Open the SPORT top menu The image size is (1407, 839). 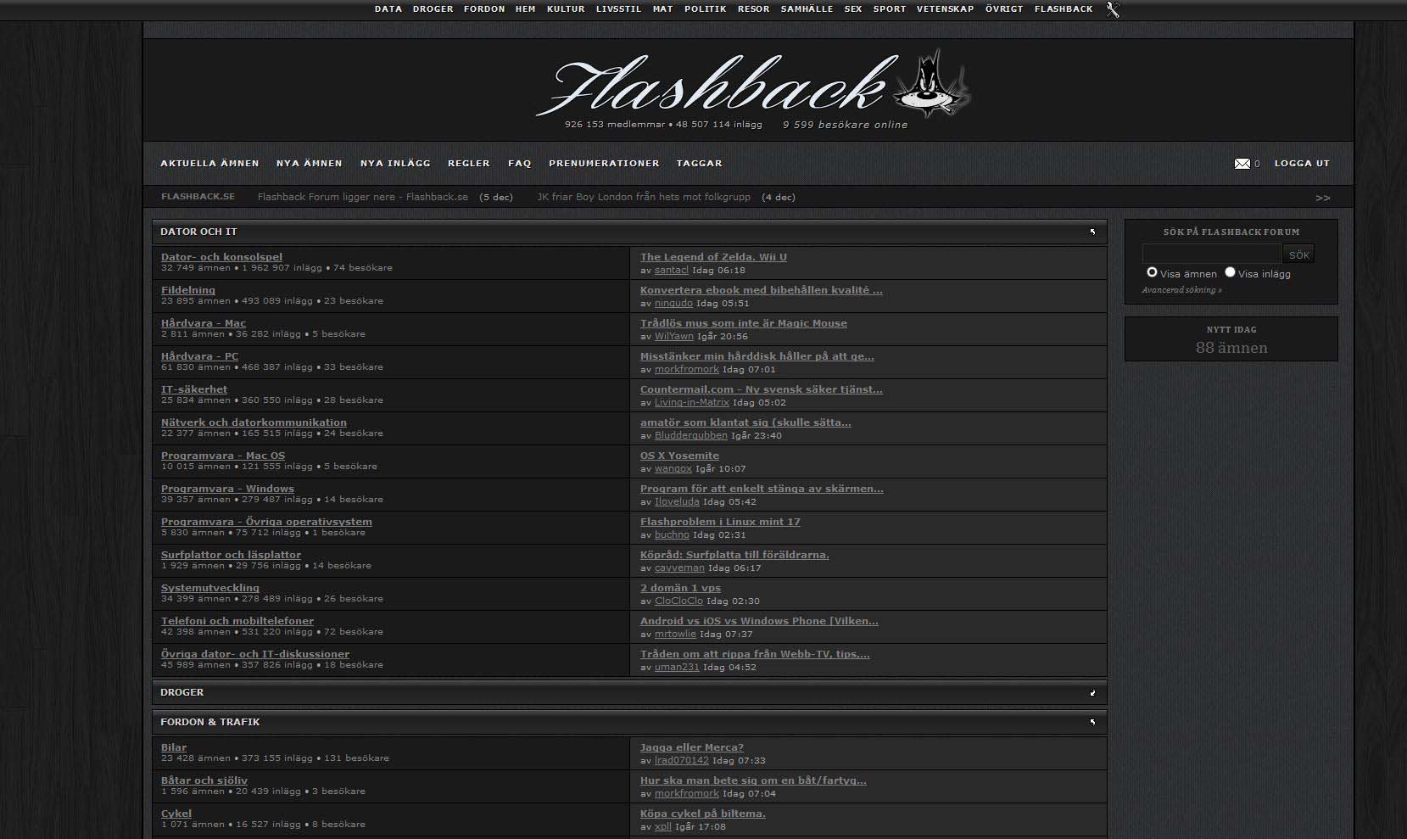(x=890, y=9)
